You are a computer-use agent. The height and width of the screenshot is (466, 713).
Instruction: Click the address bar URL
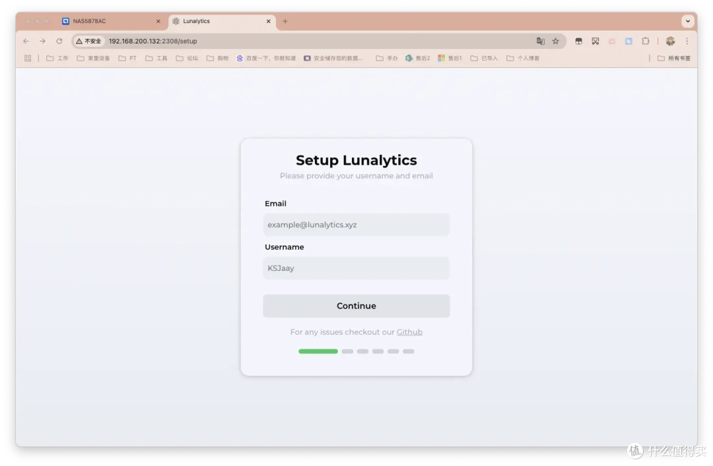(153, 41)
